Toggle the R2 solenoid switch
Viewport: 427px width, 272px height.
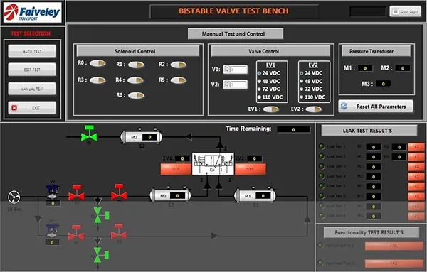pos(179,65)
